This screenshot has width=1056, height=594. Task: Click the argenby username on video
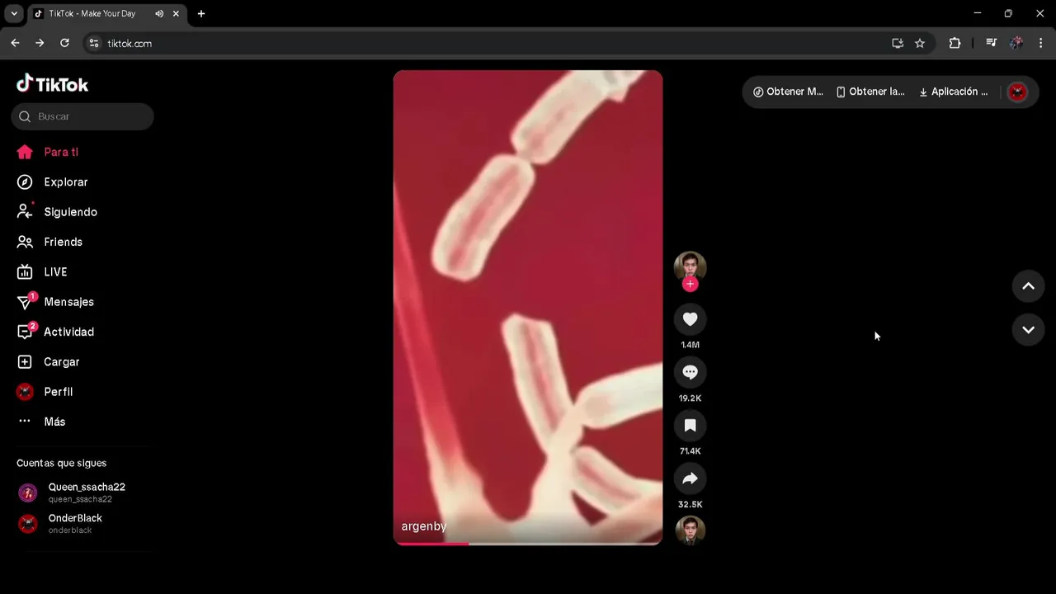(424, 526)
